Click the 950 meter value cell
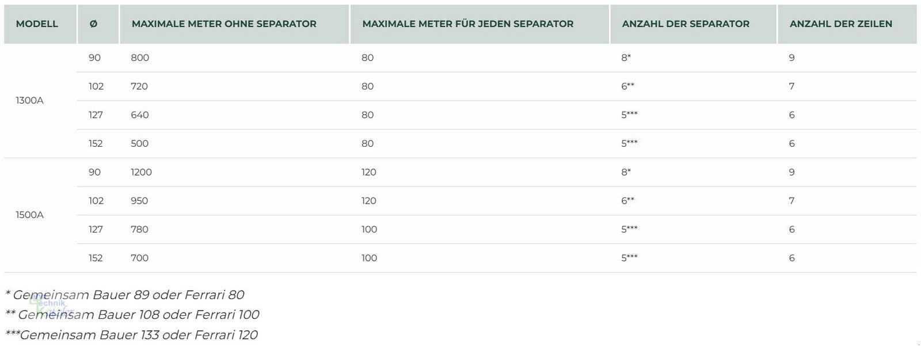This screenshot has width=921, height=347. [139, 201]
